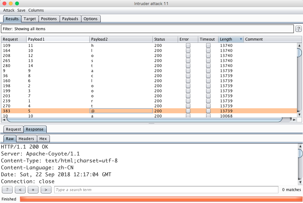Screen dimensions: 303x203
Task: Go to previous search match arrow
Action: point(20,190)
